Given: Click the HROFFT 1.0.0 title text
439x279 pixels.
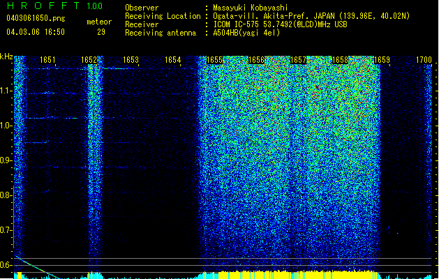Looking at the screenshot, I should (54, 6).
